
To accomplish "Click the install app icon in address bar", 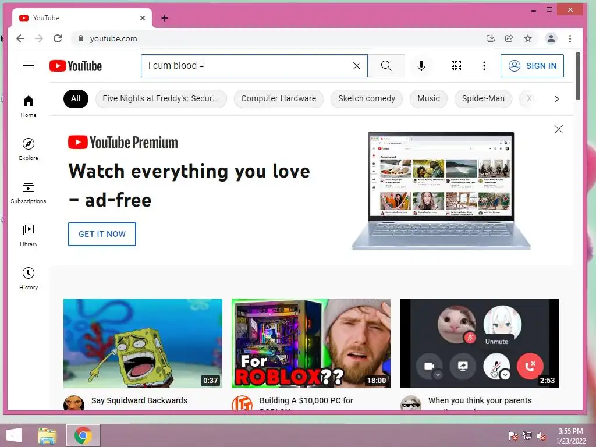I will pos(490,38).
